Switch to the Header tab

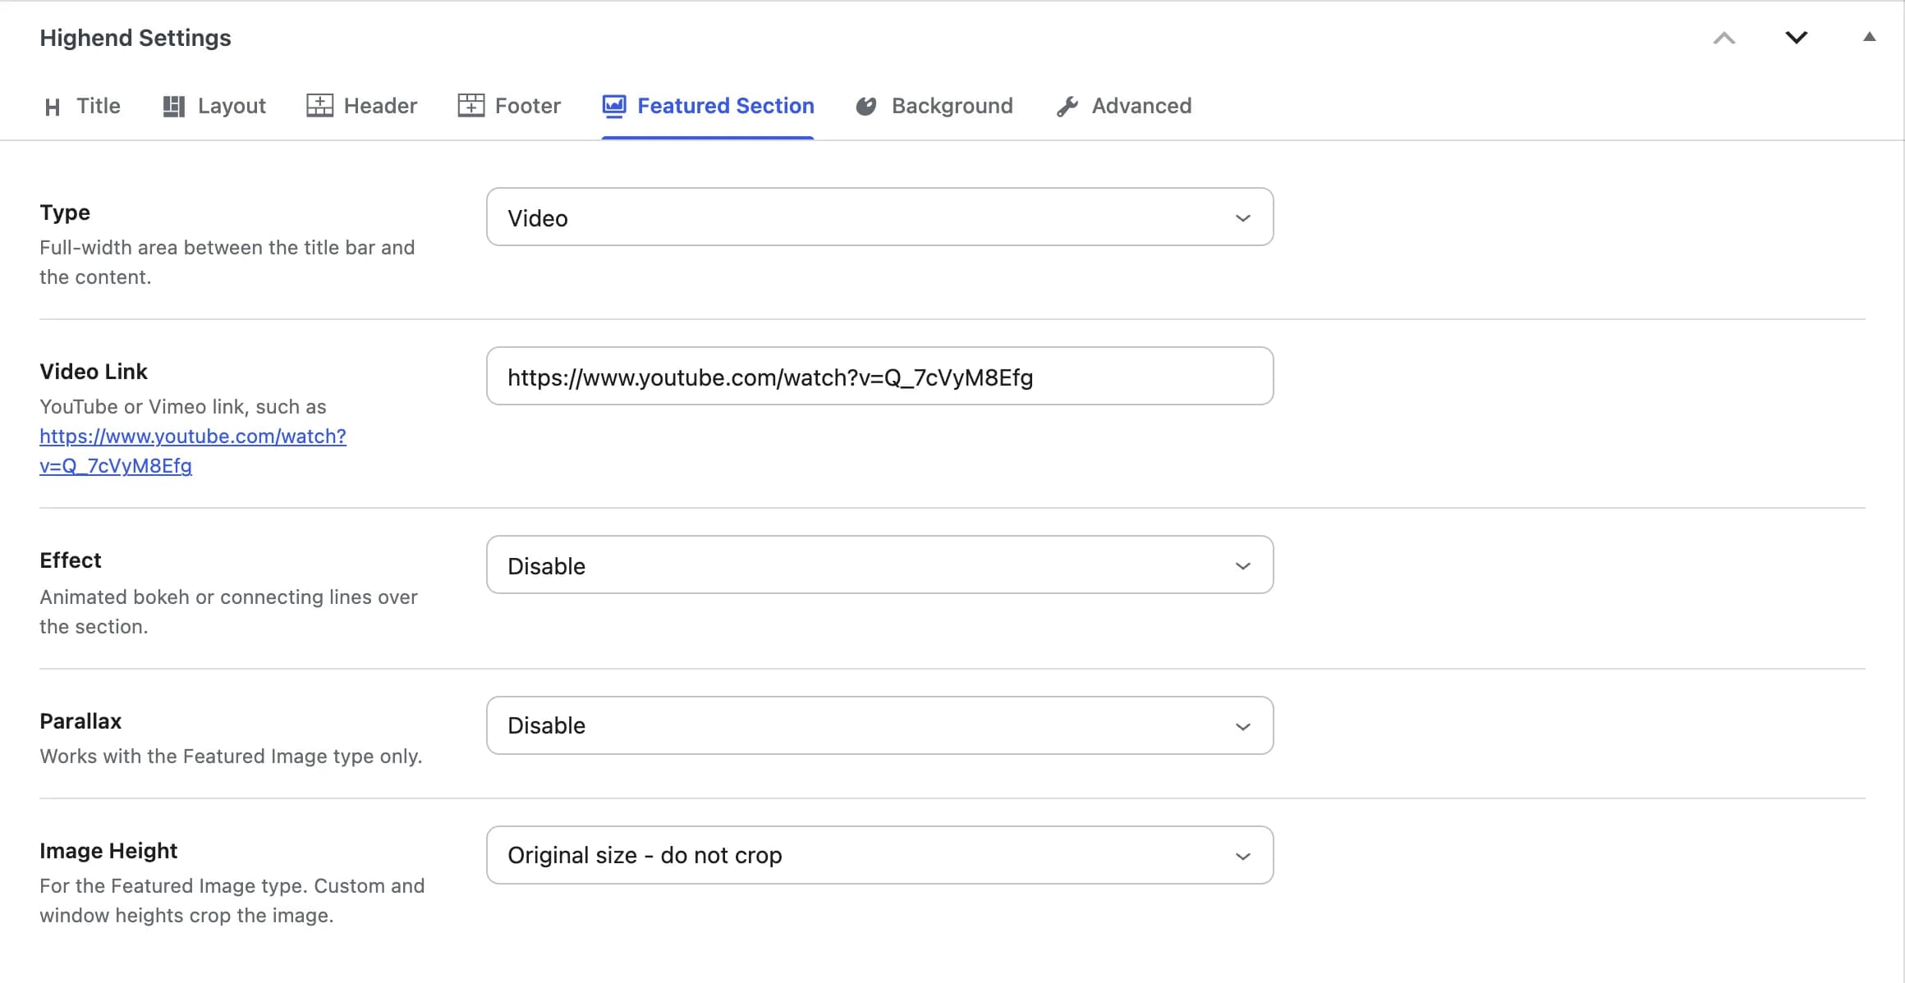coord(362,106)
